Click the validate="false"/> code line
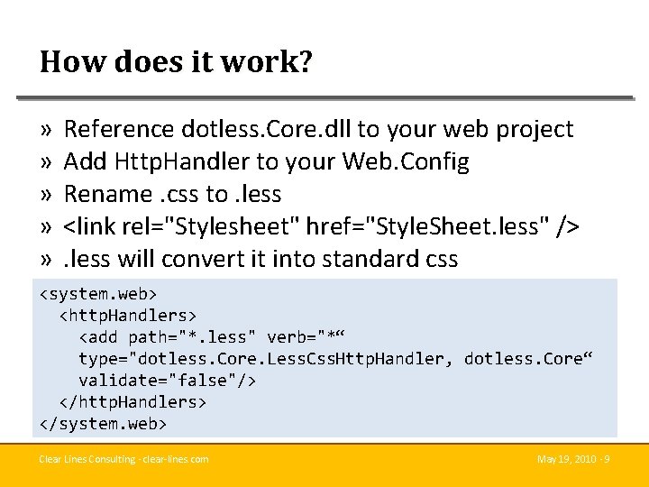 point(168,381)
